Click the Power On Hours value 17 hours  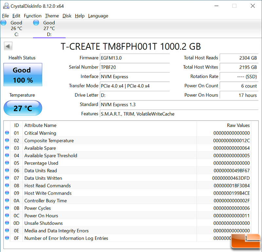tap(239, 95)
